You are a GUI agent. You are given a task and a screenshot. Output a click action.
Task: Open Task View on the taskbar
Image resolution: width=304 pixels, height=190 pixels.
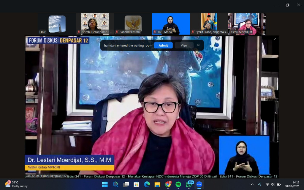(126, 184)
